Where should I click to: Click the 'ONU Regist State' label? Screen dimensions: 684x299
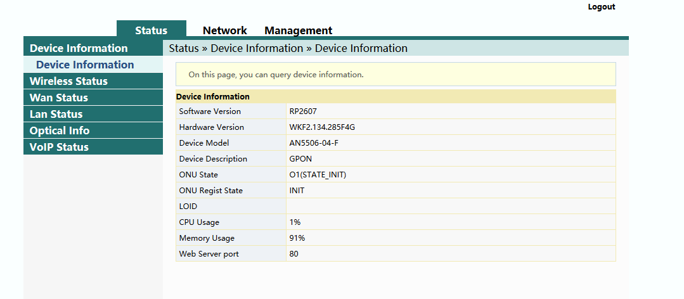tap(211, 191)
